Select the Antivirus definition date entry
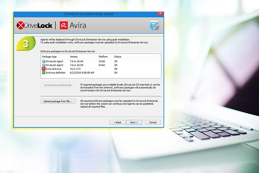This screenshot has width=259, height=173. point(82,73)
